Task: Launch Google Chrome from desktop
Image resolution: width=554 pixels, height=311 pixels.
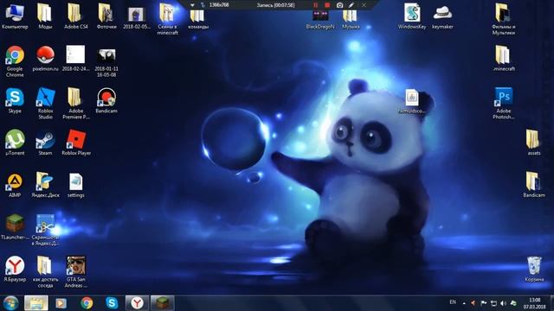Action: pos(15,60)
